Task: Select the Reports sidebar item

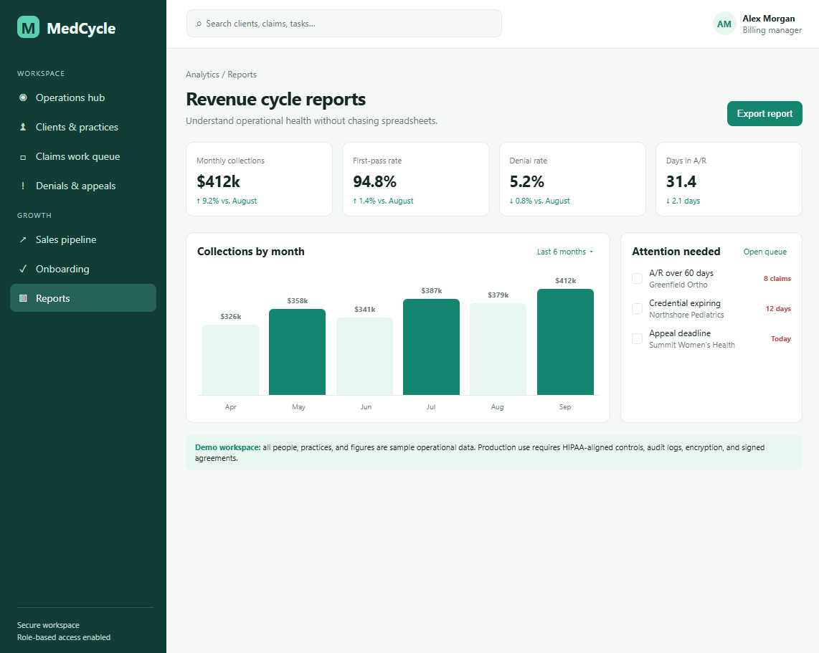Action: click(x=83, y=298)
